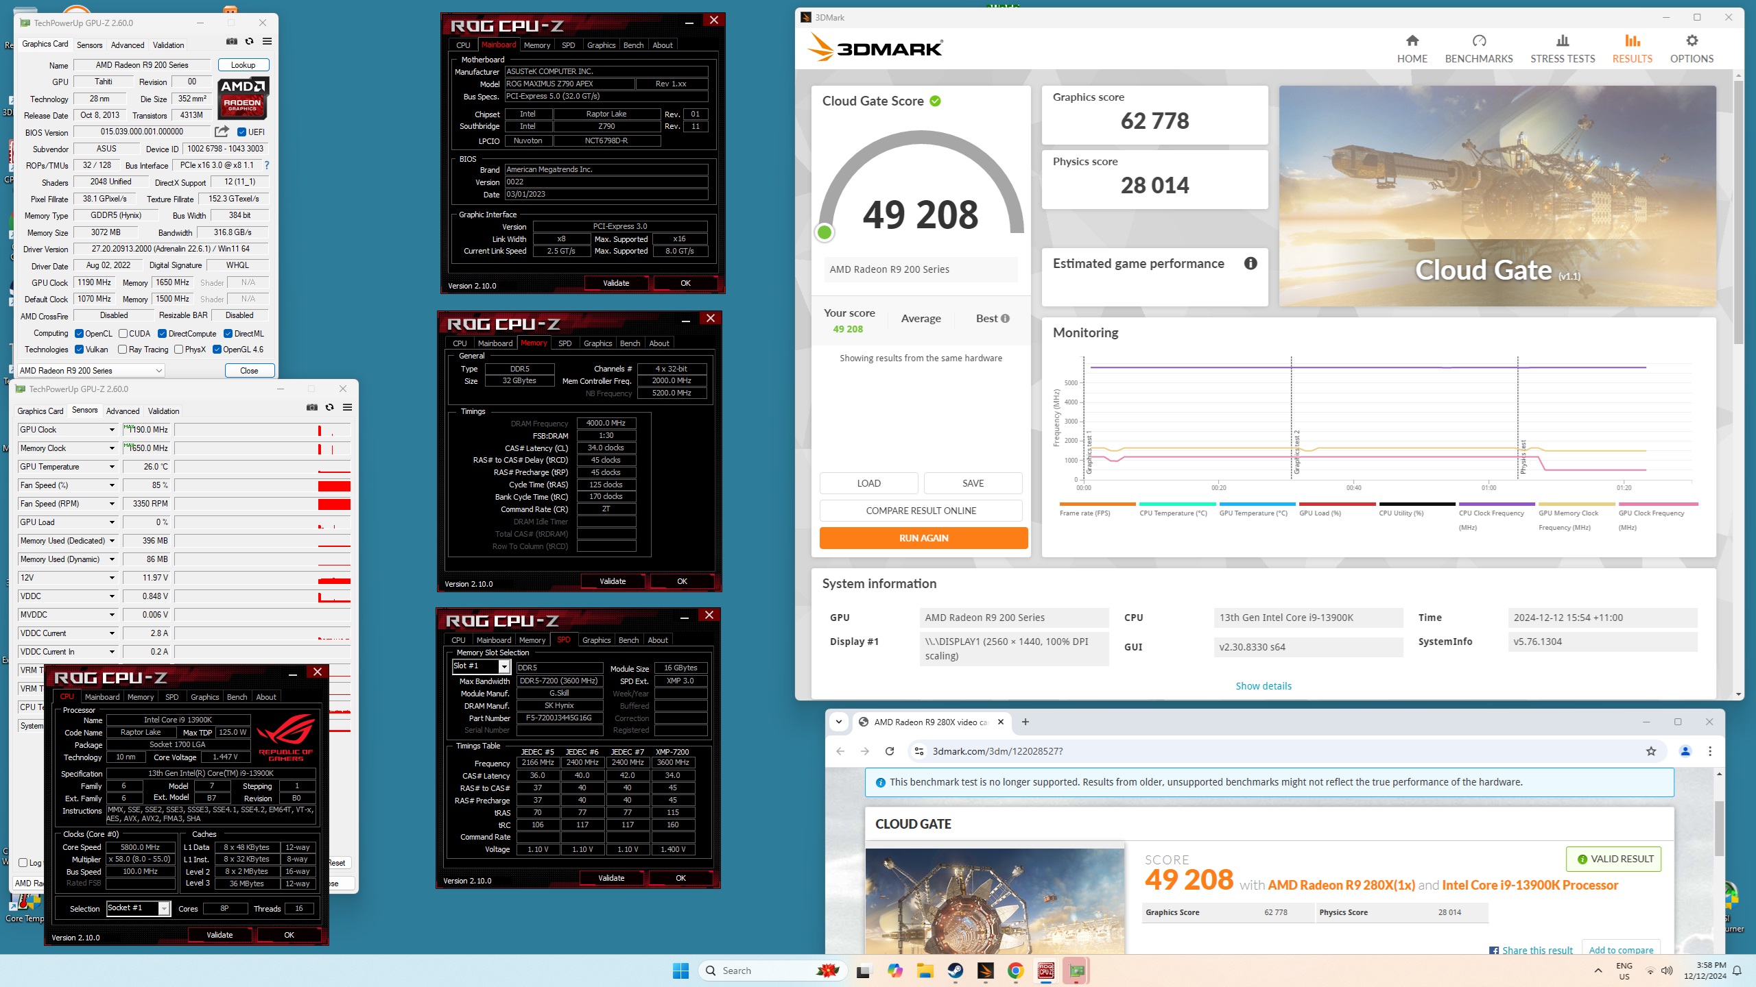Open GPU-Z top window hamburger menu
Image resolution: width=1756 pixels, height=987 pixels.
click(x=268, y=42)
